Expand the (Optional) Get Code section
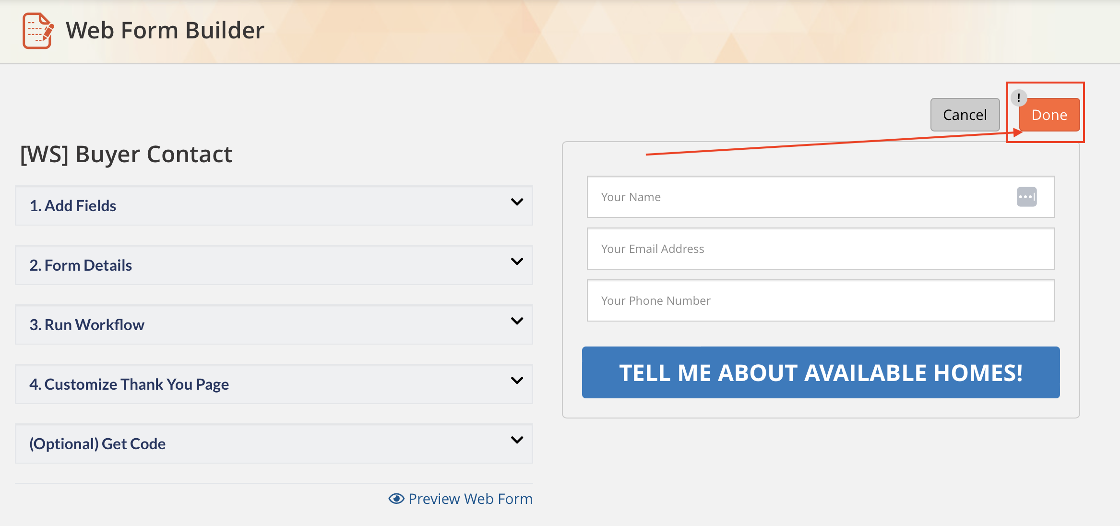The image size is (1120, 526). click(517, 441)
